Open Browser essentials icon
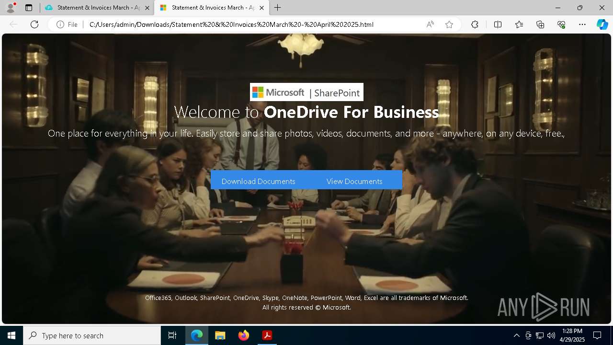This screenshot has width=613, height=345. [x=561, y=24]
